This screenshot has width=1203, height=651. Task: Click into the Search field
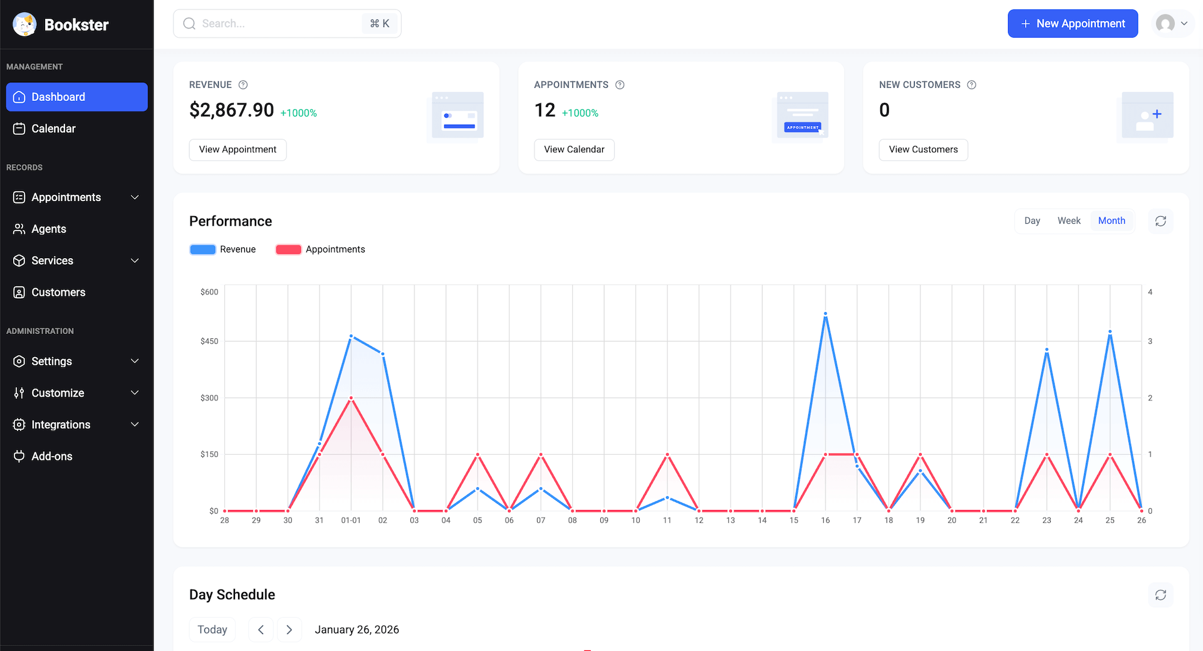point(279,24)
